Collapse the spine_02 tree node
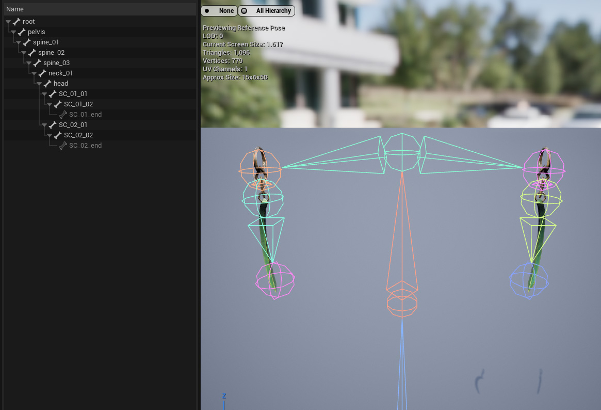Screen dimensions: 601x410 (x=24, y=53)
